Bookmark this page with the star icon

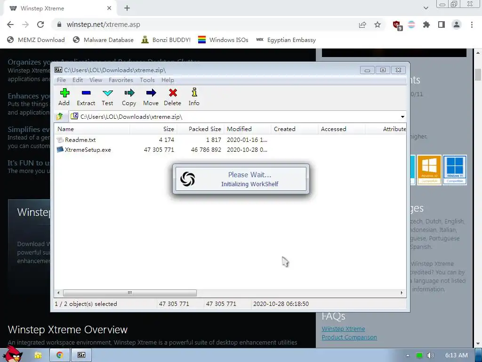[x=378, y=25]
